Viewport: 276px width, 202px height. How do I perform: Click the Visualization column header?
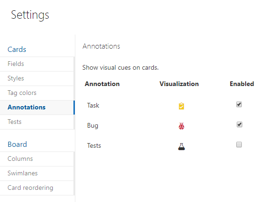[x=179, y=84]
